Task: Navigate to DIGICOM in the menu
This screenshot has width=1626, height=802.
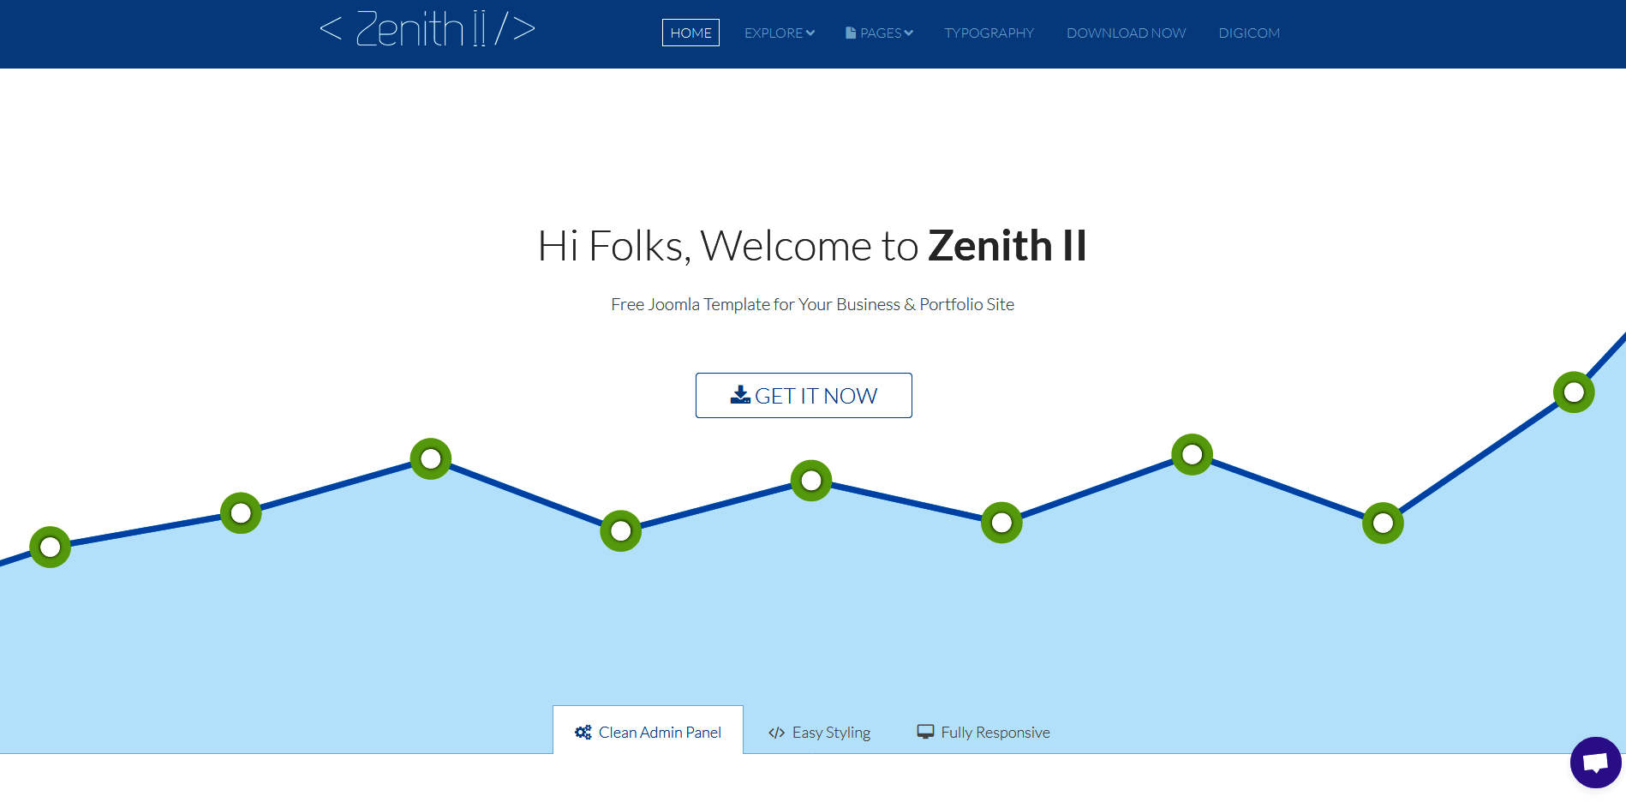Action: (1249, 33)
